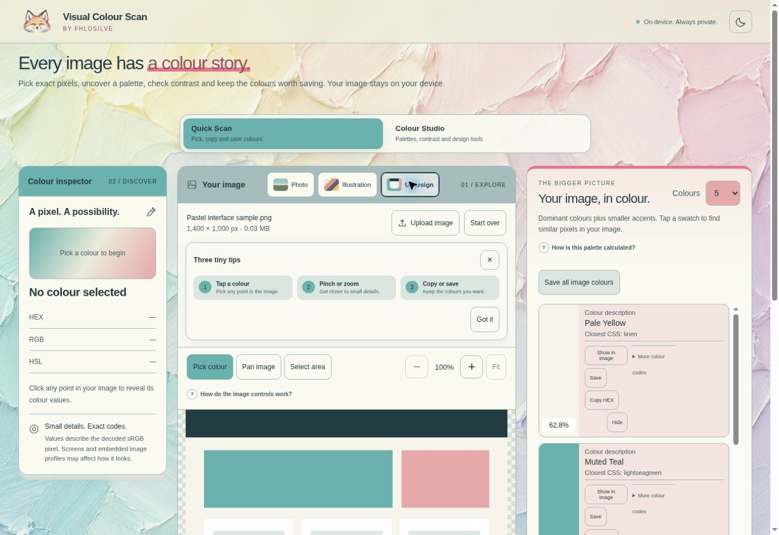Click the Illustration sample thumbnail icon

(x=331, y=185)
